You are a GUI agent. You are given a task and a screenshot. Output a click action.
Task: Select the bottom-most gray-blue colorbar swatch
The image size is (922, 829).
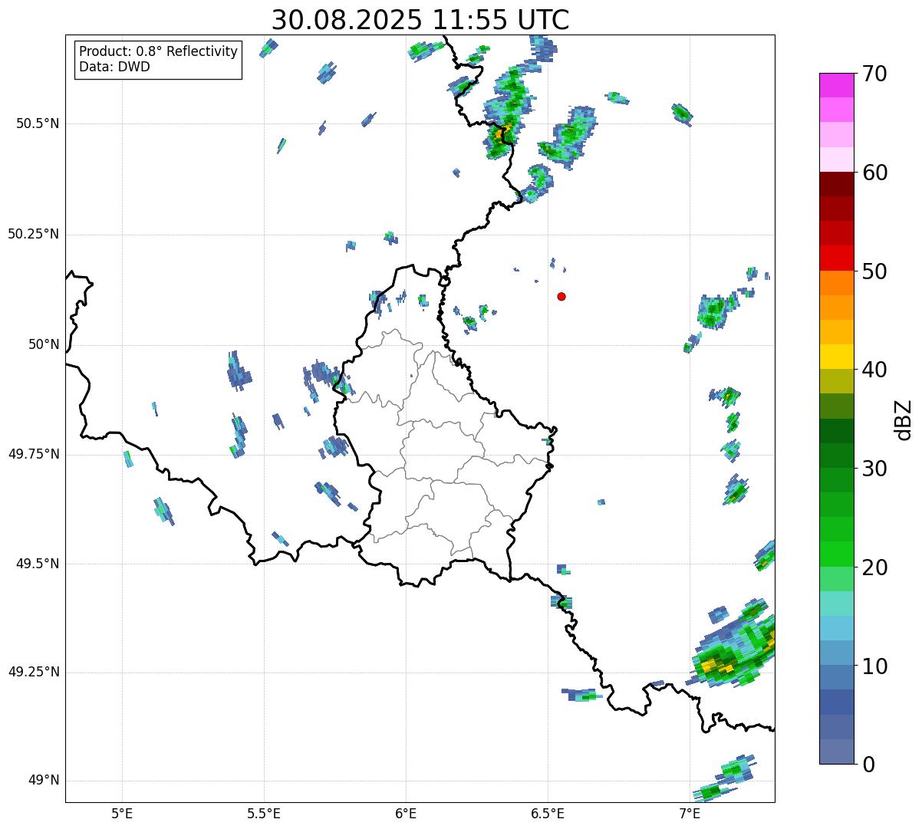click(x=836, y=752)
